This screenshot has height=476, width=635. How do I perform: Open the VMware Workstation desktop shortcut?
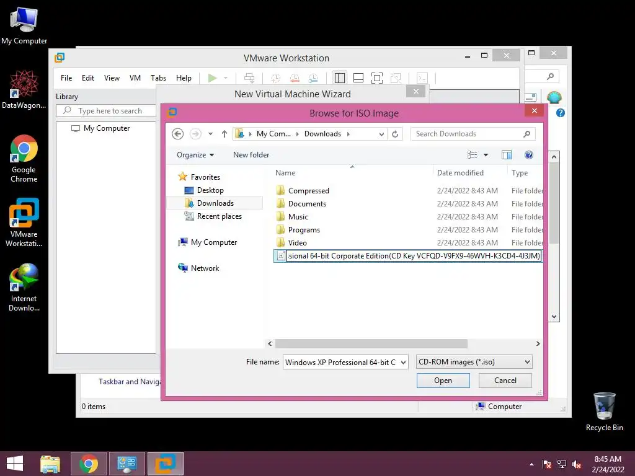(24, 223)
